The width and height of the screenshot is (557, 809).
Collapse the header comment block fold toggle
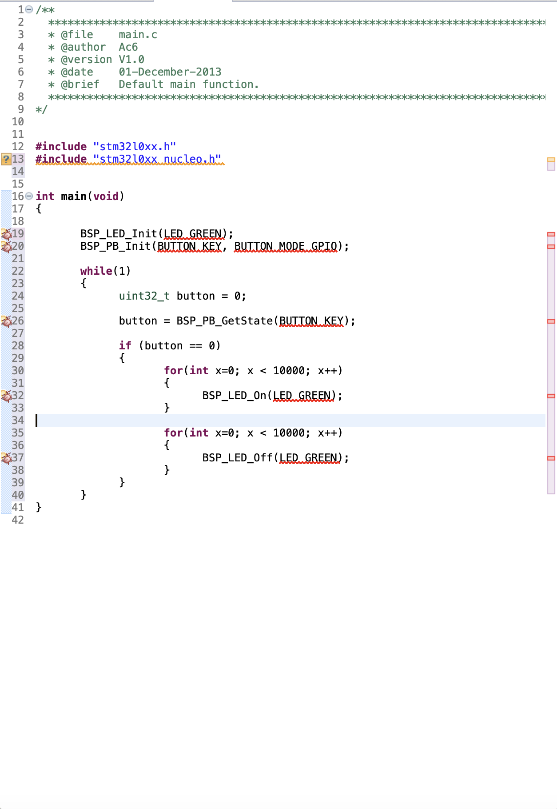point(29,9)
